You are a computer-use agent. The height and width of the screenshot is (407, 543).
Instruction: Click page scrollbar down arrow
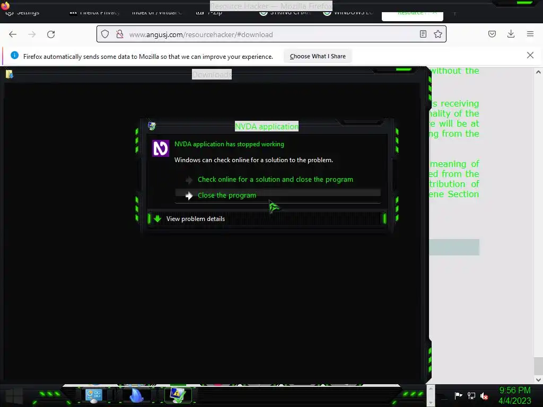click(538, 379)
